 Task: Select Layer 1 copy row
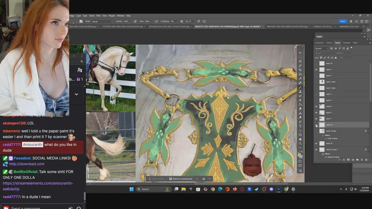click(342, 82)
